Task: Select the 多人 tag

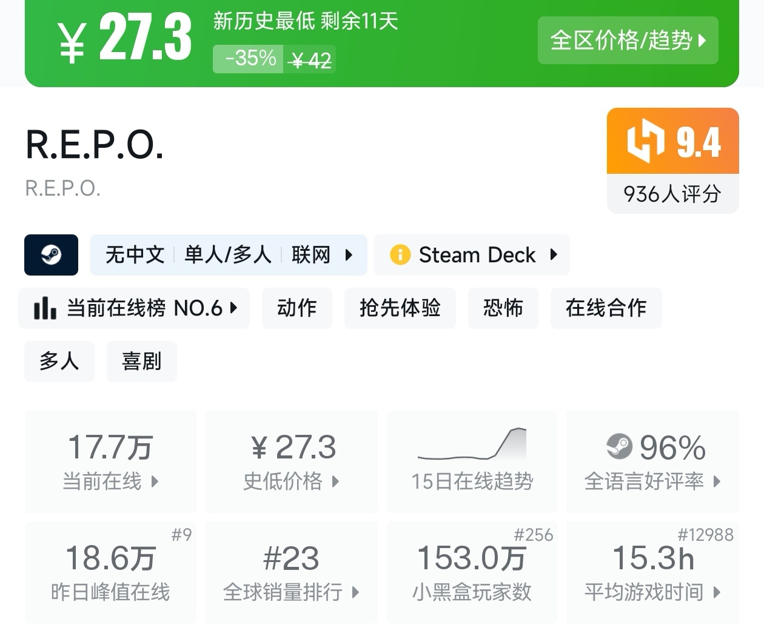Action: (x=59, y=362)
